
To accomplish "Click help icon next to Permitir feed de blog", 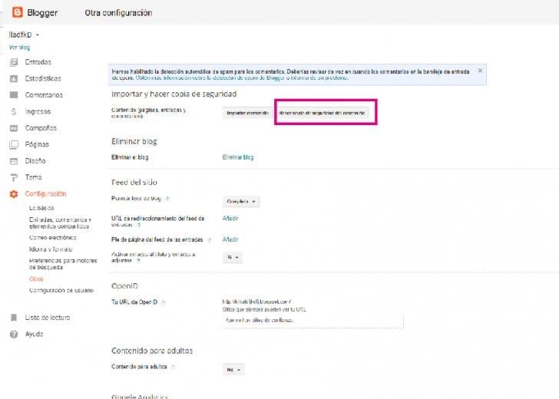I will (167, 199).
